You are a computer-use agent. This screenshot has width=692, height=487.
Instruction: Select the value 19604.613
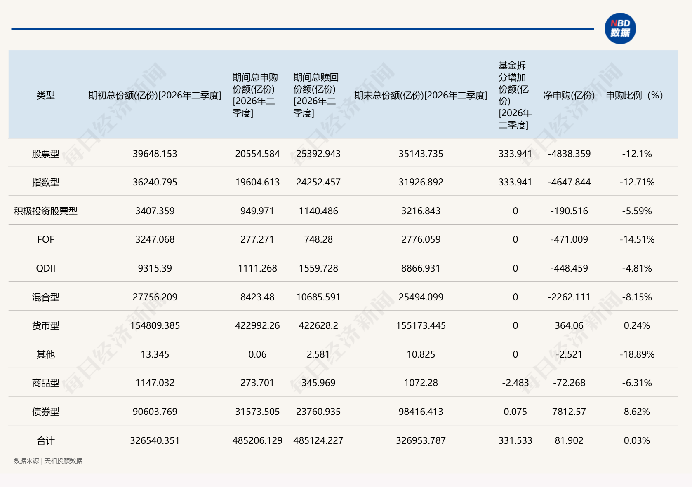tap(257, 182)
